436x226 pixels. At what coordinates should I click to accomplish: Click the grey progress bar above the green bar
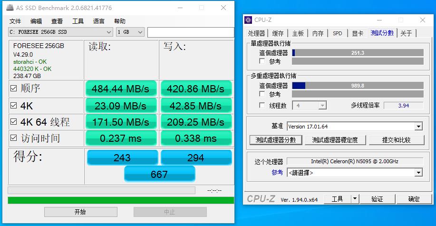point(101,190)
